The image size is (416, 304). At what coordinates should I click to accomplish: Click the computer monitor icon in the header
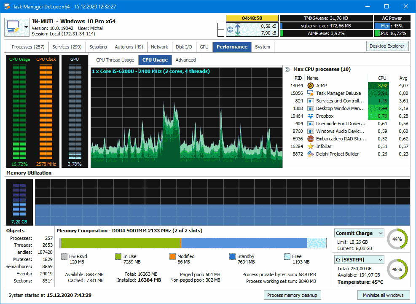click(x=14, y=26)
